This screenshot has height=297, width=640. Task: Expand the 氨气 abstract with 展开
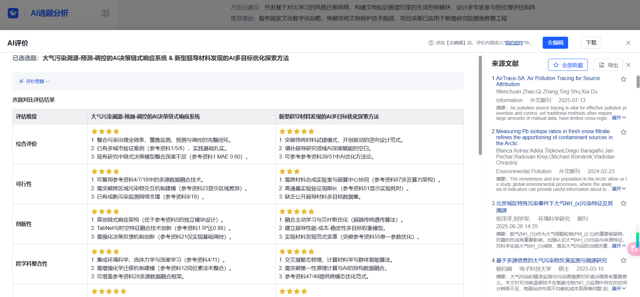click(619, 246)
